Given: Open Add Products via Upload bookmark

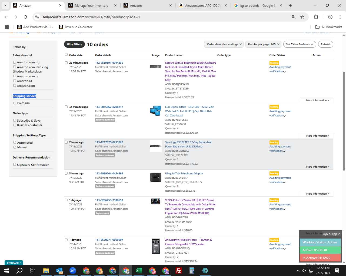Looking at the screenshot, I should click(x=35, y=27).
